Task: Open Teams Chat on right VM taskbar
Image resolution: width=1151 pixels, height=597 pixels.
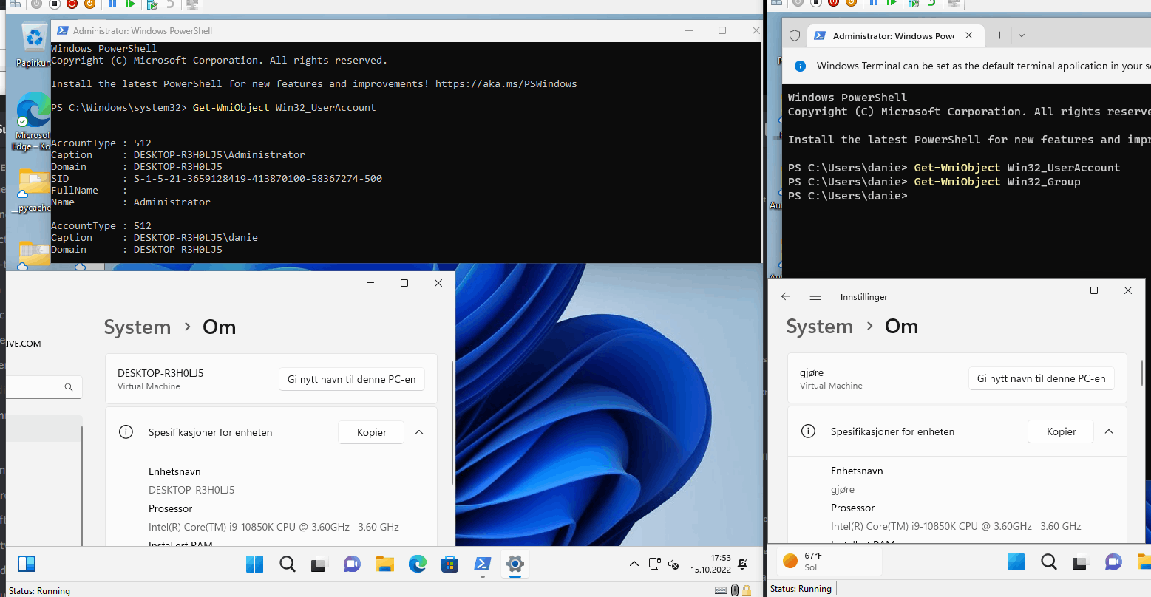Action: 1113,562
